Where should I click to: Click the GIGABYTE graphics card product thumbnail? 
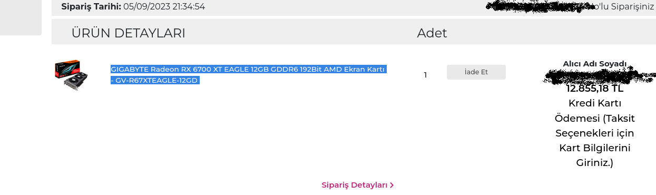tap(71, 75)
